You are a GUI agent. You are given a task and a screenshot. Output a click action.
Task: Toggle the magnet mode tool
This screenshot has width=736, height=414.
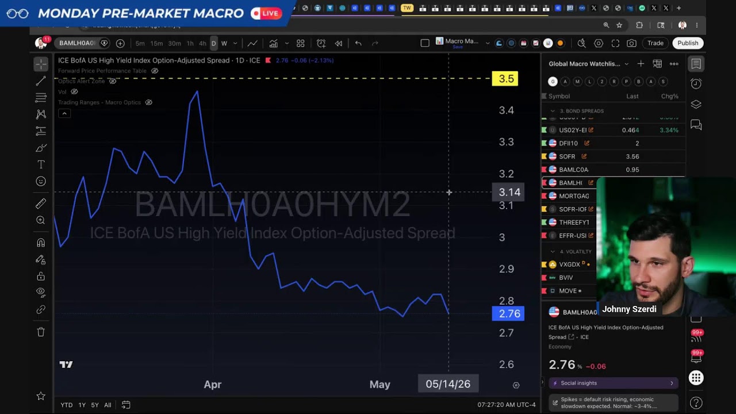pyautogui.click(x=41, y=243)
